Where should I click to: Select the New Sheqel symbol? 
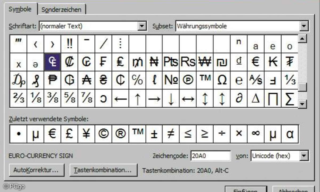point(222,62)
